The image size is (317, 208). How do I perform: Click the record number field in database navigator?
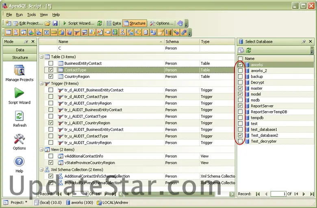click(x=278, y=194)
